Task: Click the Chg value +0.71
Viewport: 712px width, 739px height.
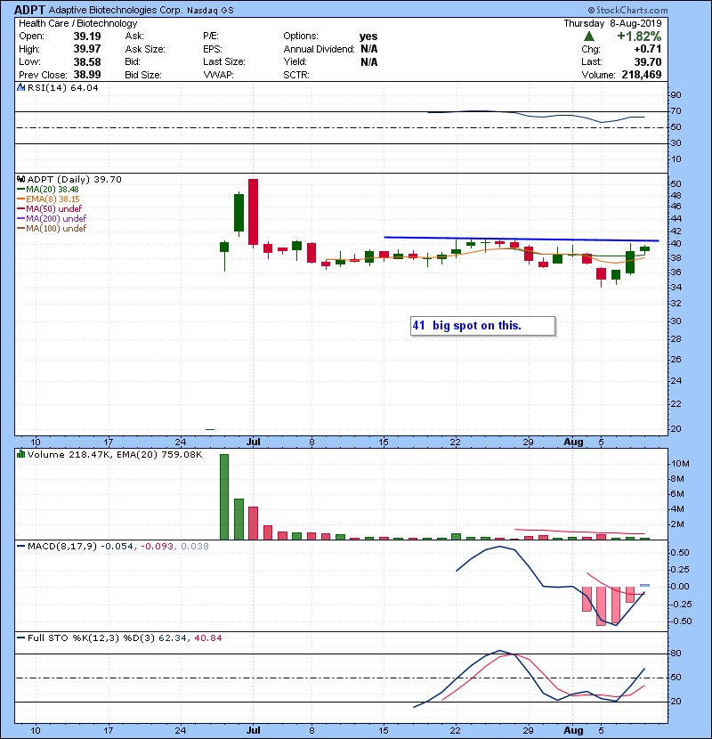Action: 647,49
